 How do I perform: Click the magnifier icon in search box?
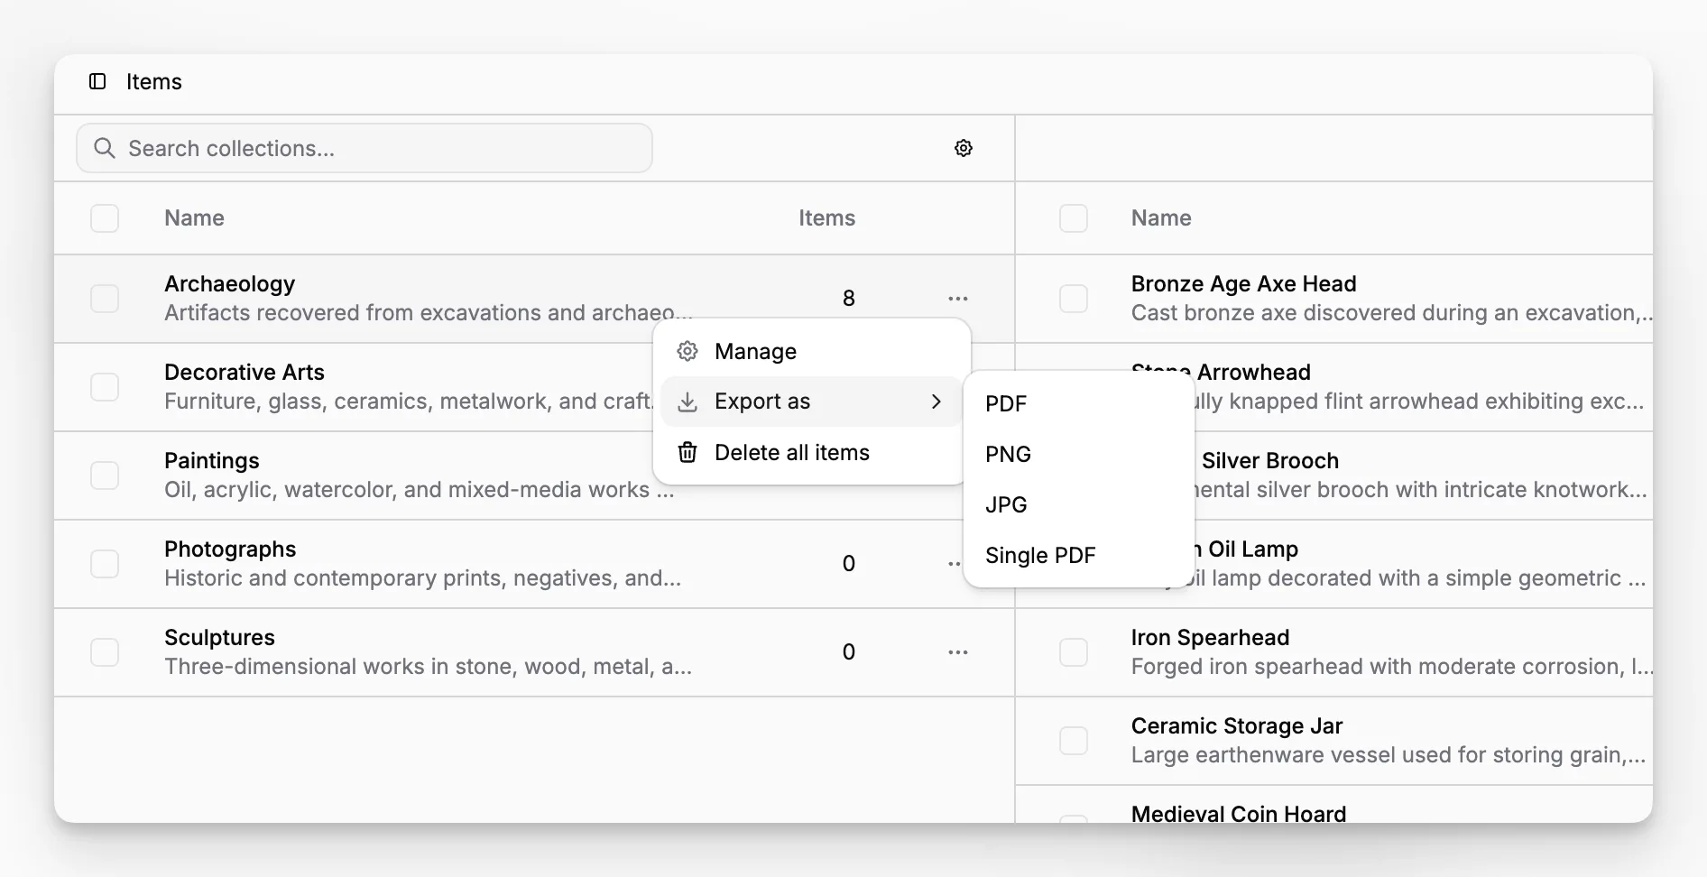(x=105, y=148)
